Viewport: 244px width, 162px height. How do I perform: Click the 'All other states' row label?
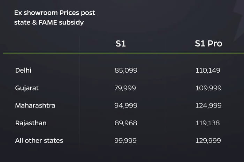pyautogui.click(x=39, y=141)
